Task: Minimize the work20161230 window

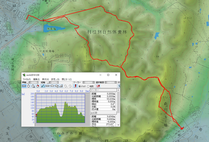Action: pos(101,75)
